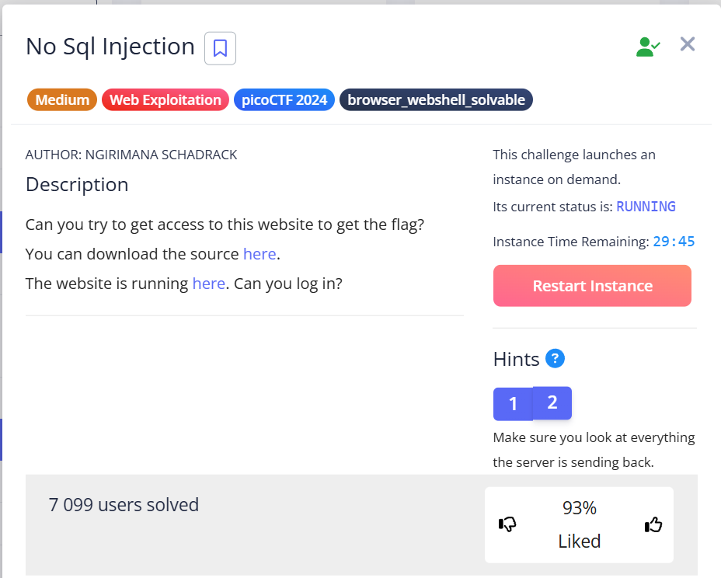Close the challenge dialog with the X
This screenshot has width=721, height=578.
pyautogui.click(x=688, y=44)
